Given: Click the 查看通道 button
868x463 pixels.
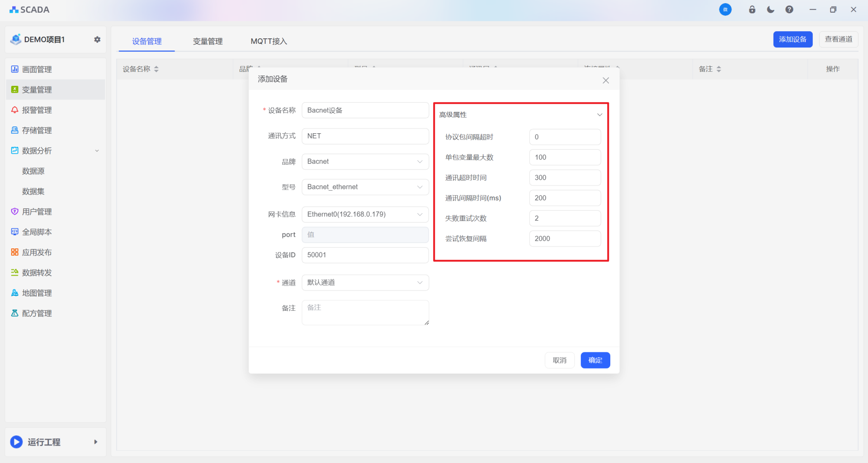Looking at the screenshot, I should 838,39.
